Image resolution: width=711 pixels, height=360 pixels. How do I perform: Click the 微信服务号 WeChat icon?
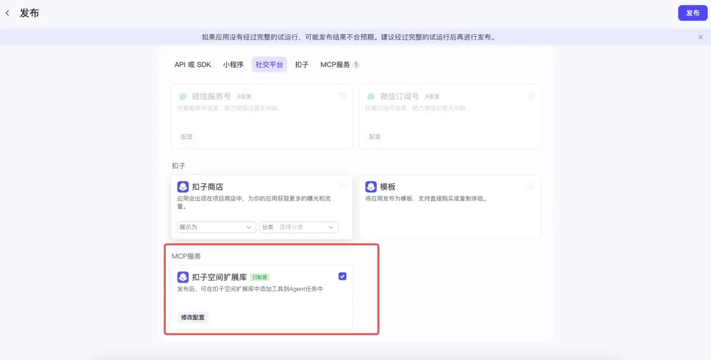183,96
